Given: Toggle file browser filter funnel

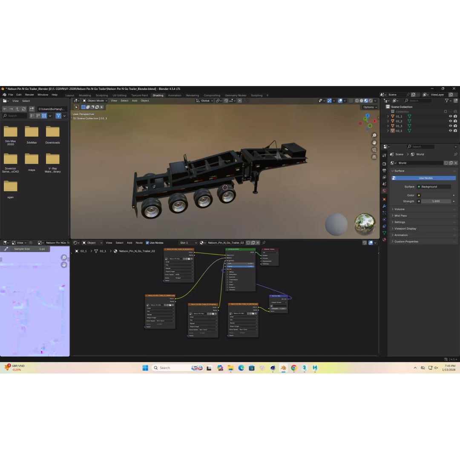Looking at the screenshot, I should (58, 116).
